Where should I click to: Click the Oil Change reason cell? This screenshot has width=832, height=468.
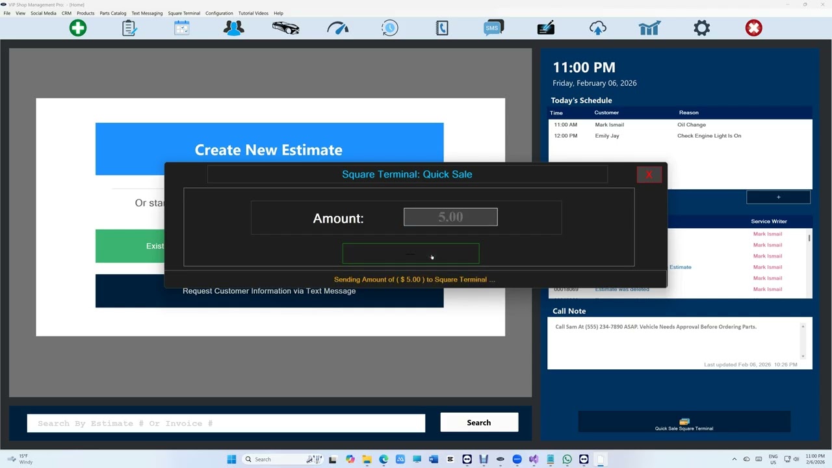coord(692,125)
